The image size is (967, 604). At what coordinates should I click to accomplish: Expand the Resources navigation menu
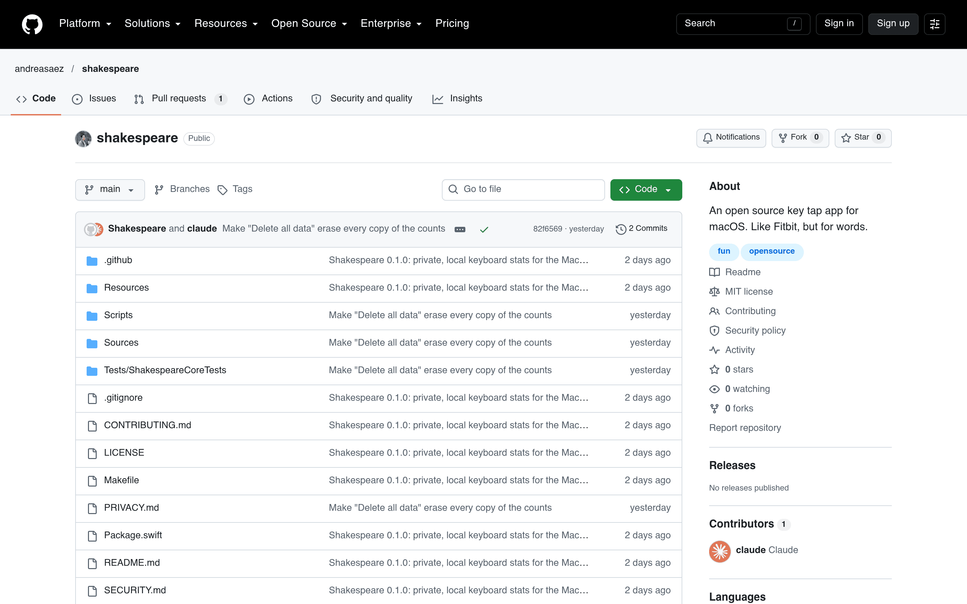pos(226,23)
